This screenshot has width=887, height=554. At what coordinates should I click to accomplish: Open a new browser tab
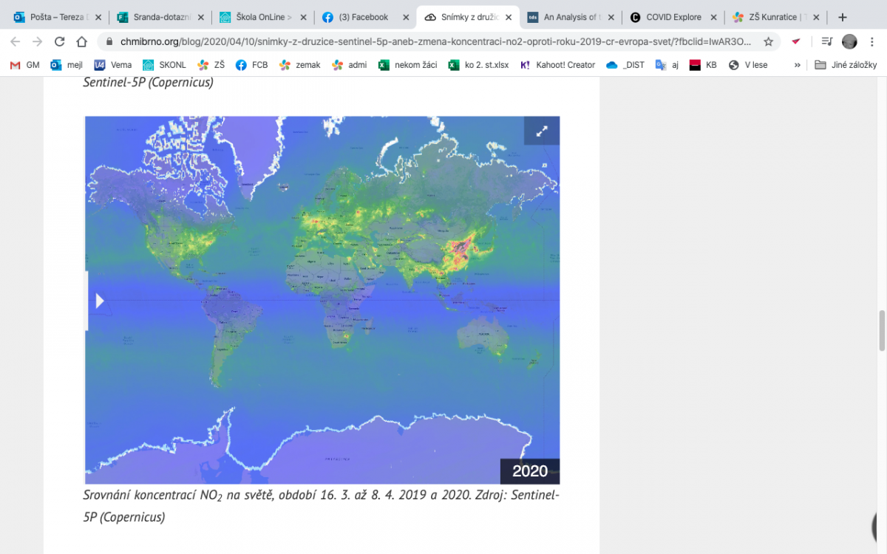842,17
